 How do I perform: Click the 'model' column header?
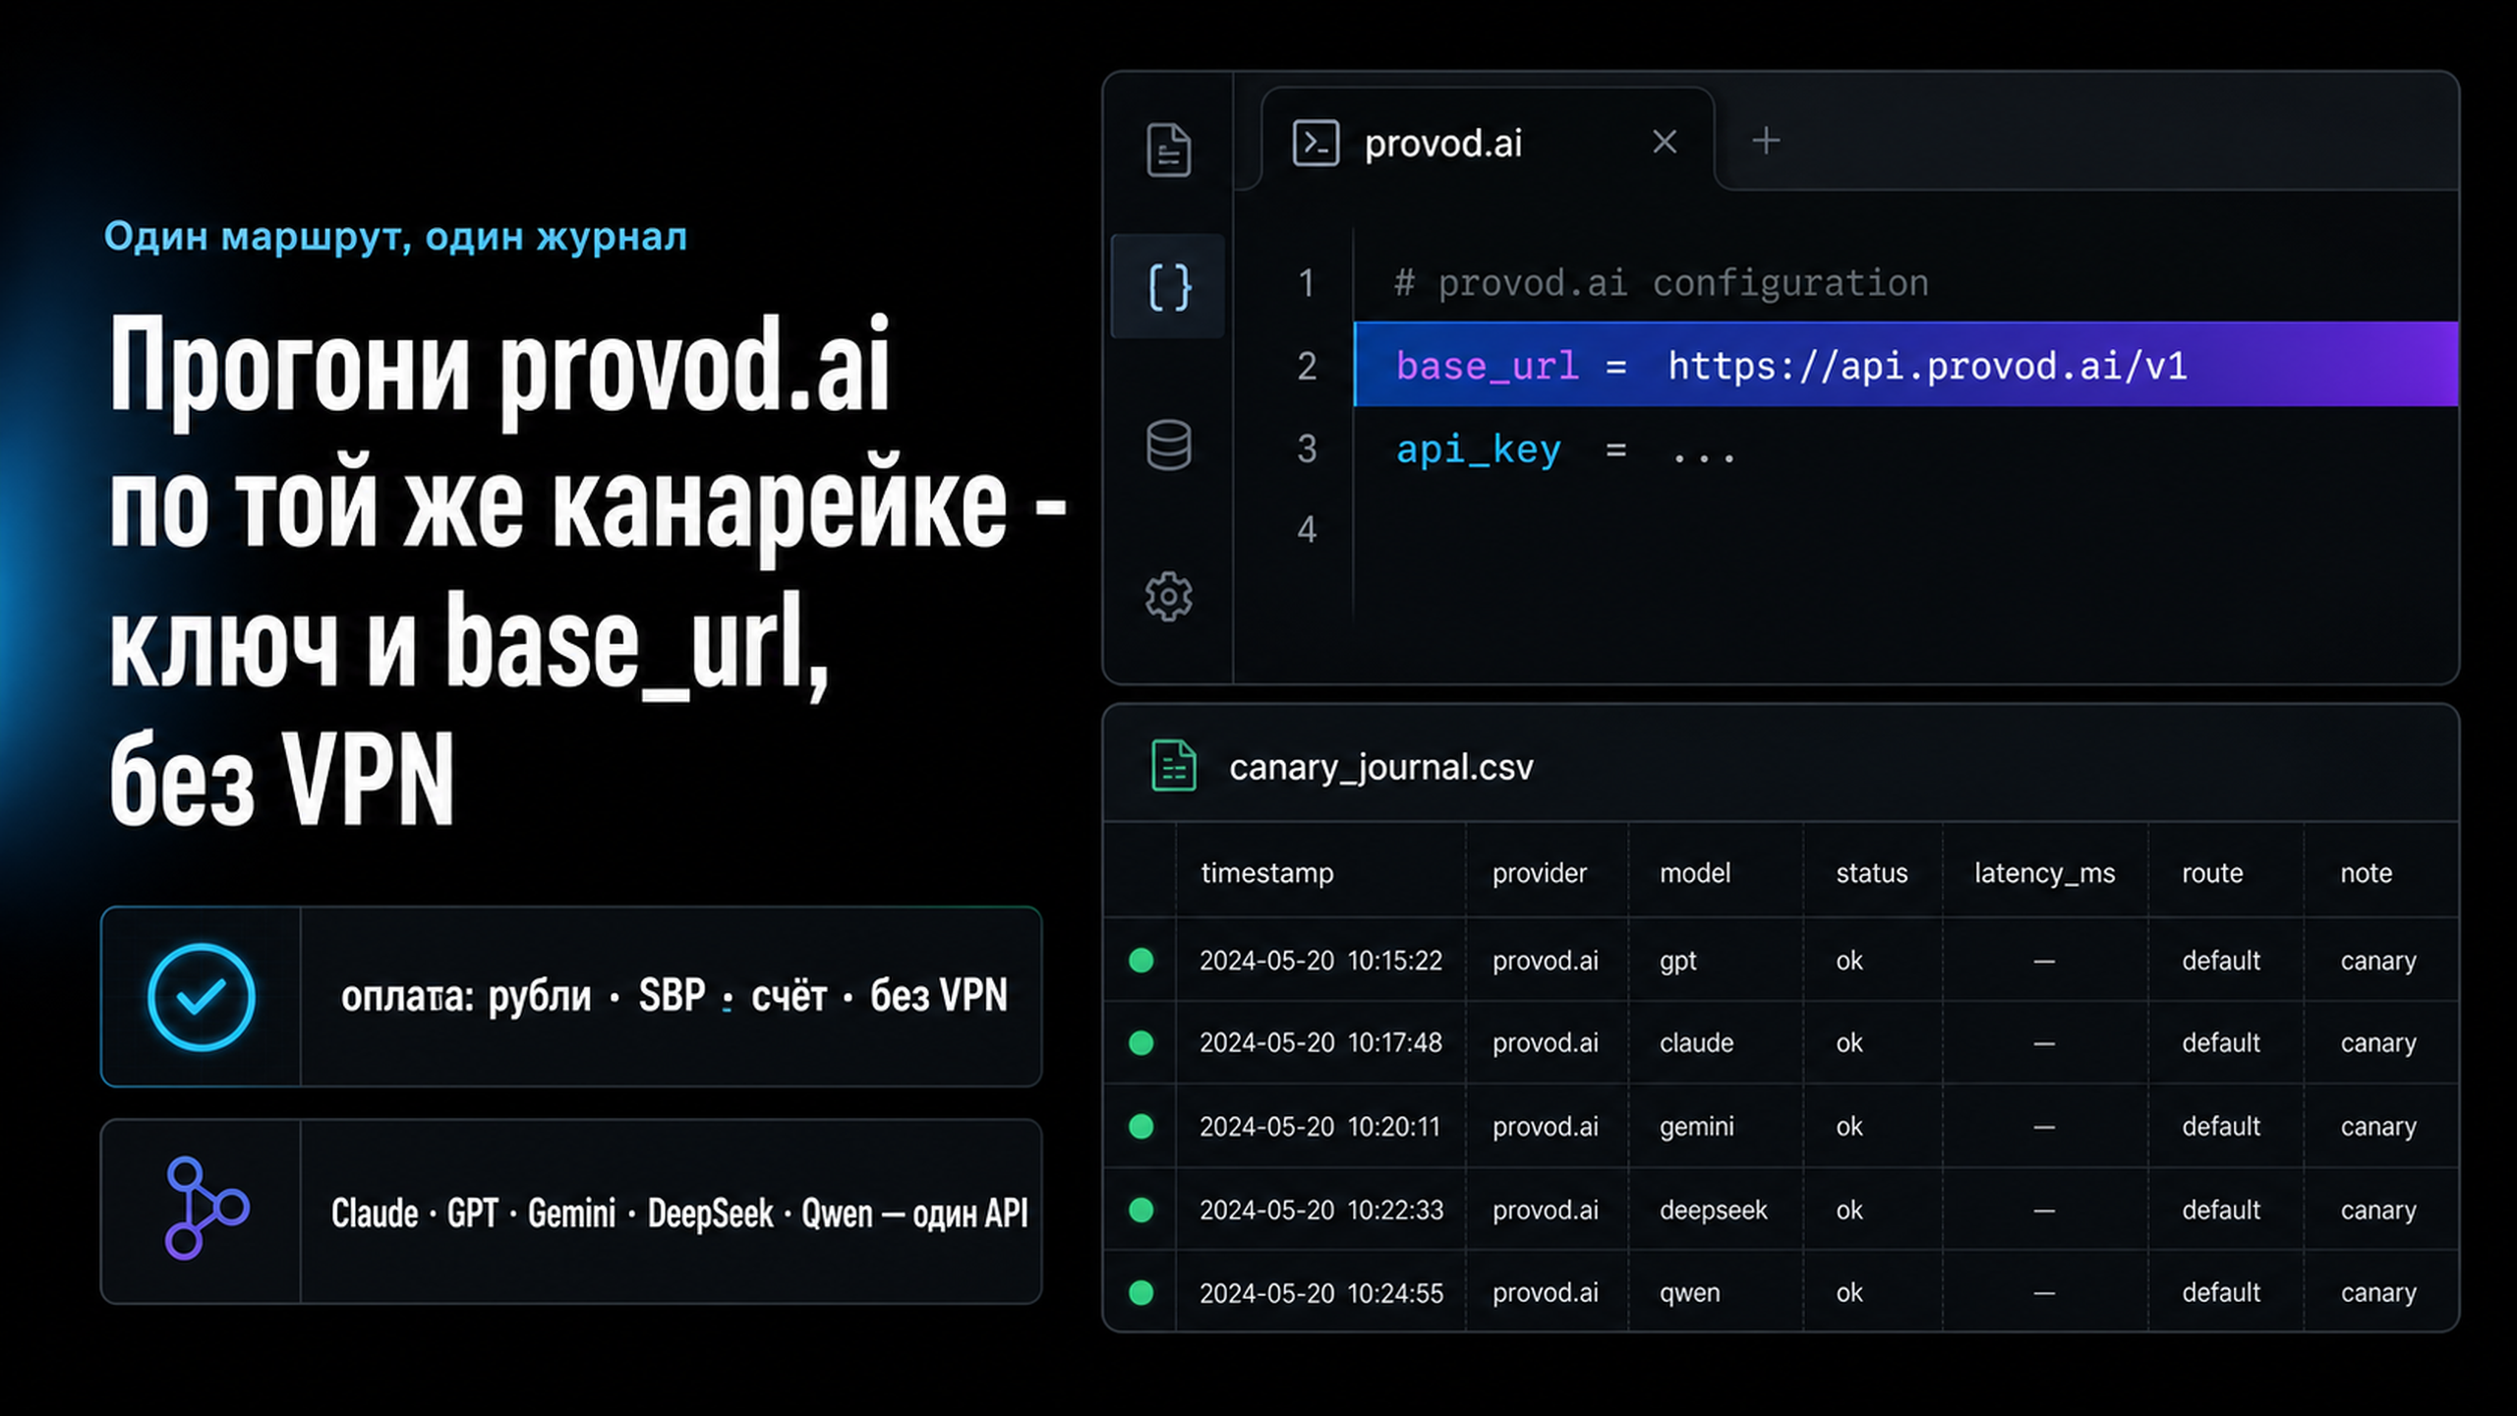(1695, 873)
